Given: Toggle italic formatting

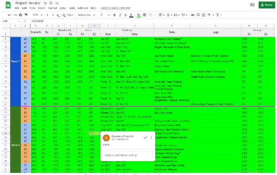Looking at the screenshot, I should pyautogui.click(x=120, y=15).
